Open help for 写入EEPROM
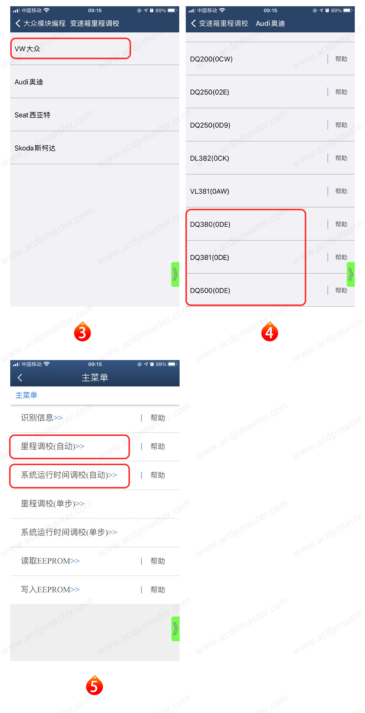 tap(158, 590)
